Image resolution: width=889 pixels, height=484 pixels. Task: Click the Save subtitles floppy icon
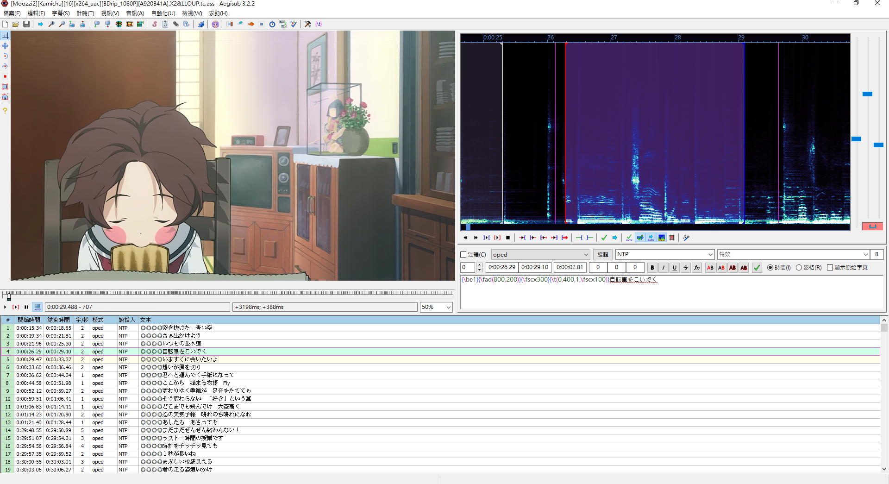point(26,24)
